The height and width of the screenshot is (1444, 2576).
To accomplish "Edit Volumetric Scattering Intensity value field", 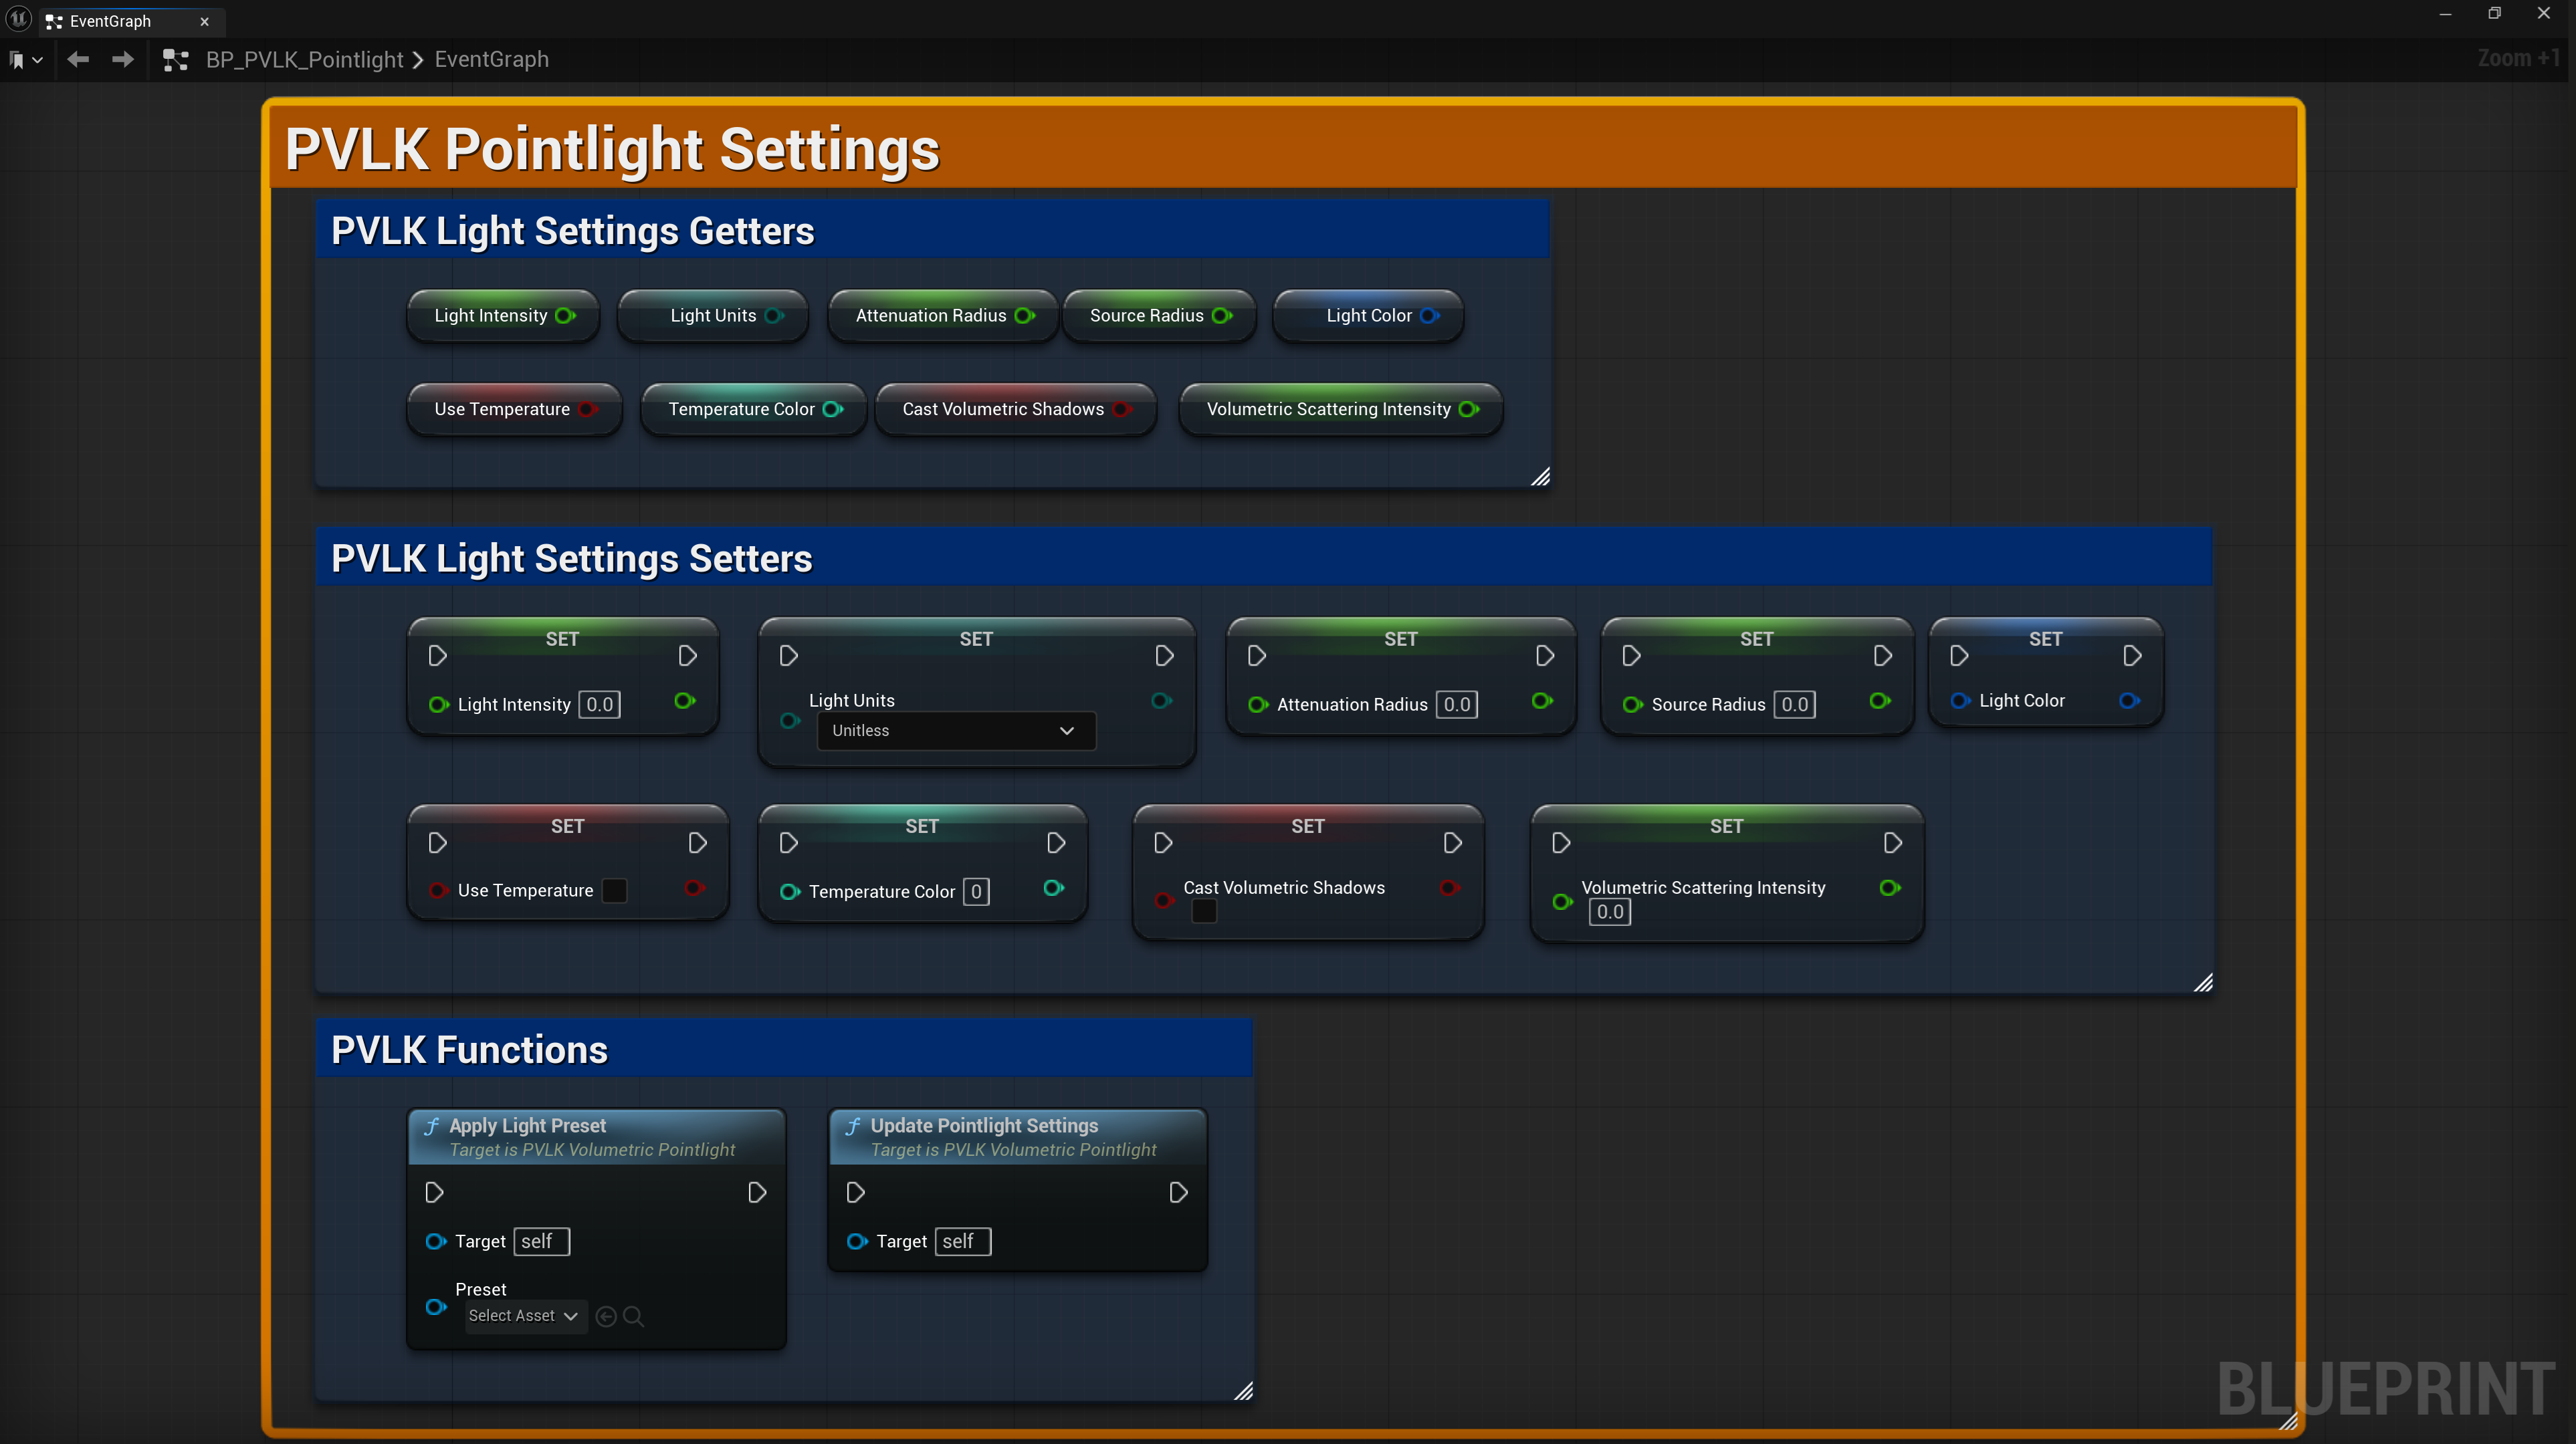I will (1610, 911).
